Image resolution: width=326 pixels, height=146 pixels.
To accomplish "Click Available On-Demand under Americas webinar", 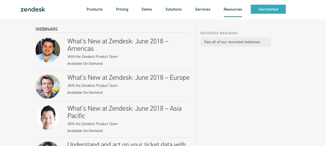I will point(85,64).
